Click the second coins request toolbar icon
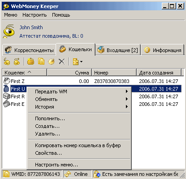 [x=17, y=61]
